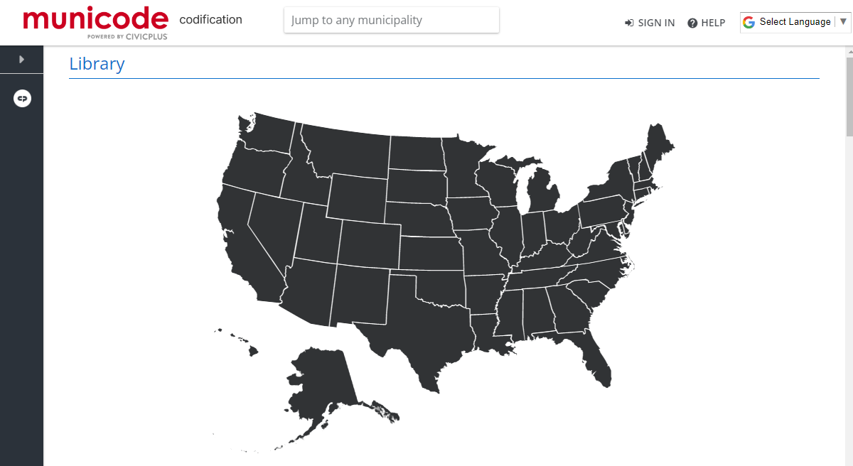Click the Sign In arrow icon

tap(629, 23)
